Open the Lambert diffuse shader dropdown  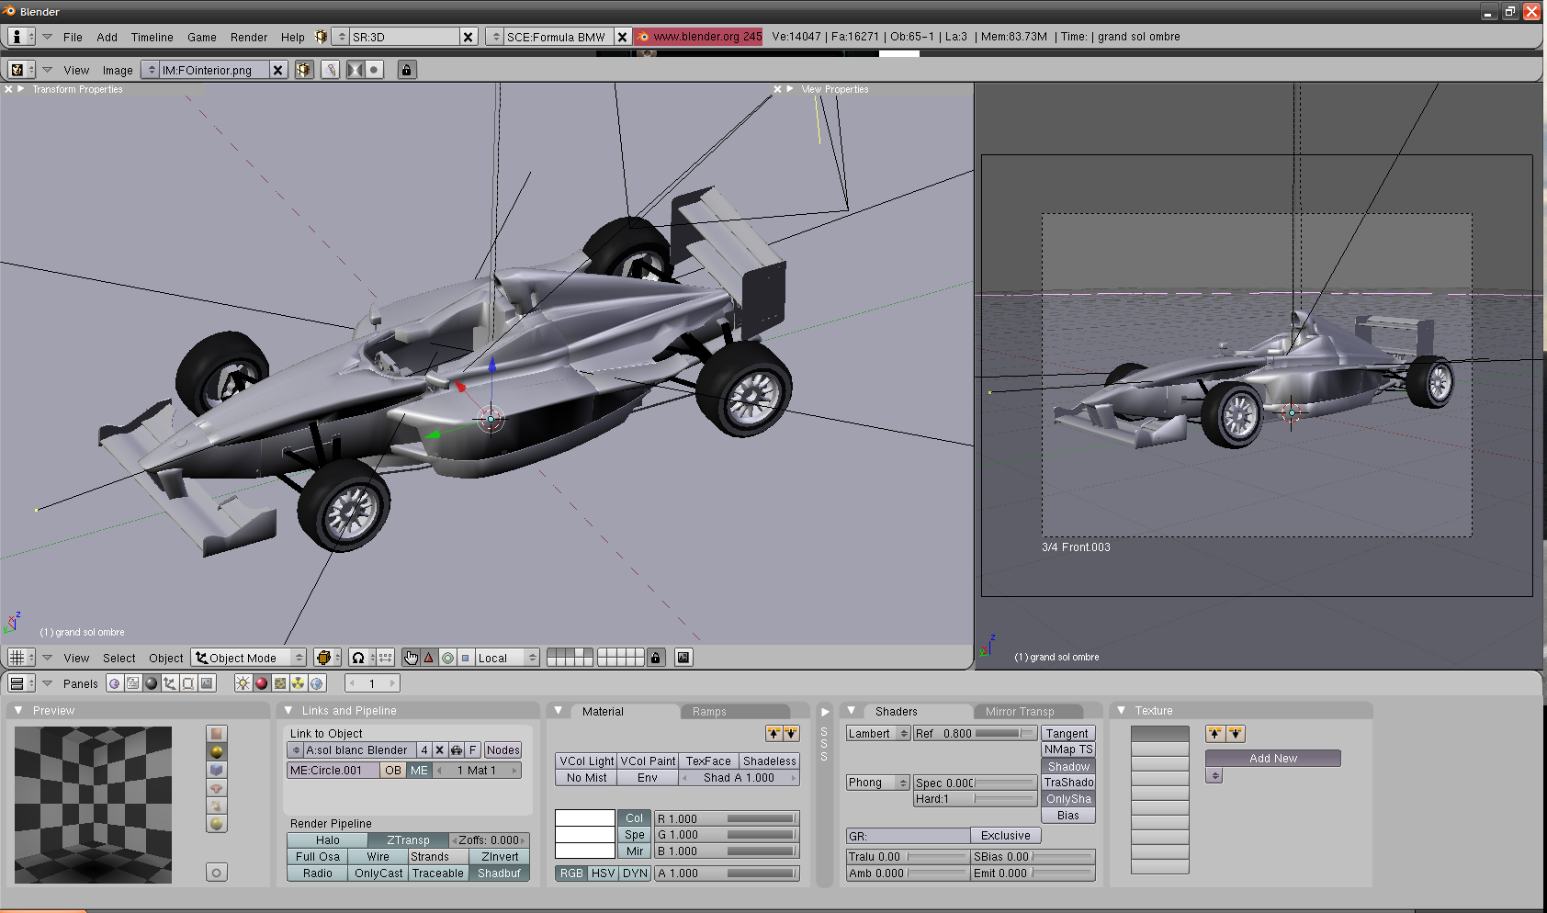[878, 734]
